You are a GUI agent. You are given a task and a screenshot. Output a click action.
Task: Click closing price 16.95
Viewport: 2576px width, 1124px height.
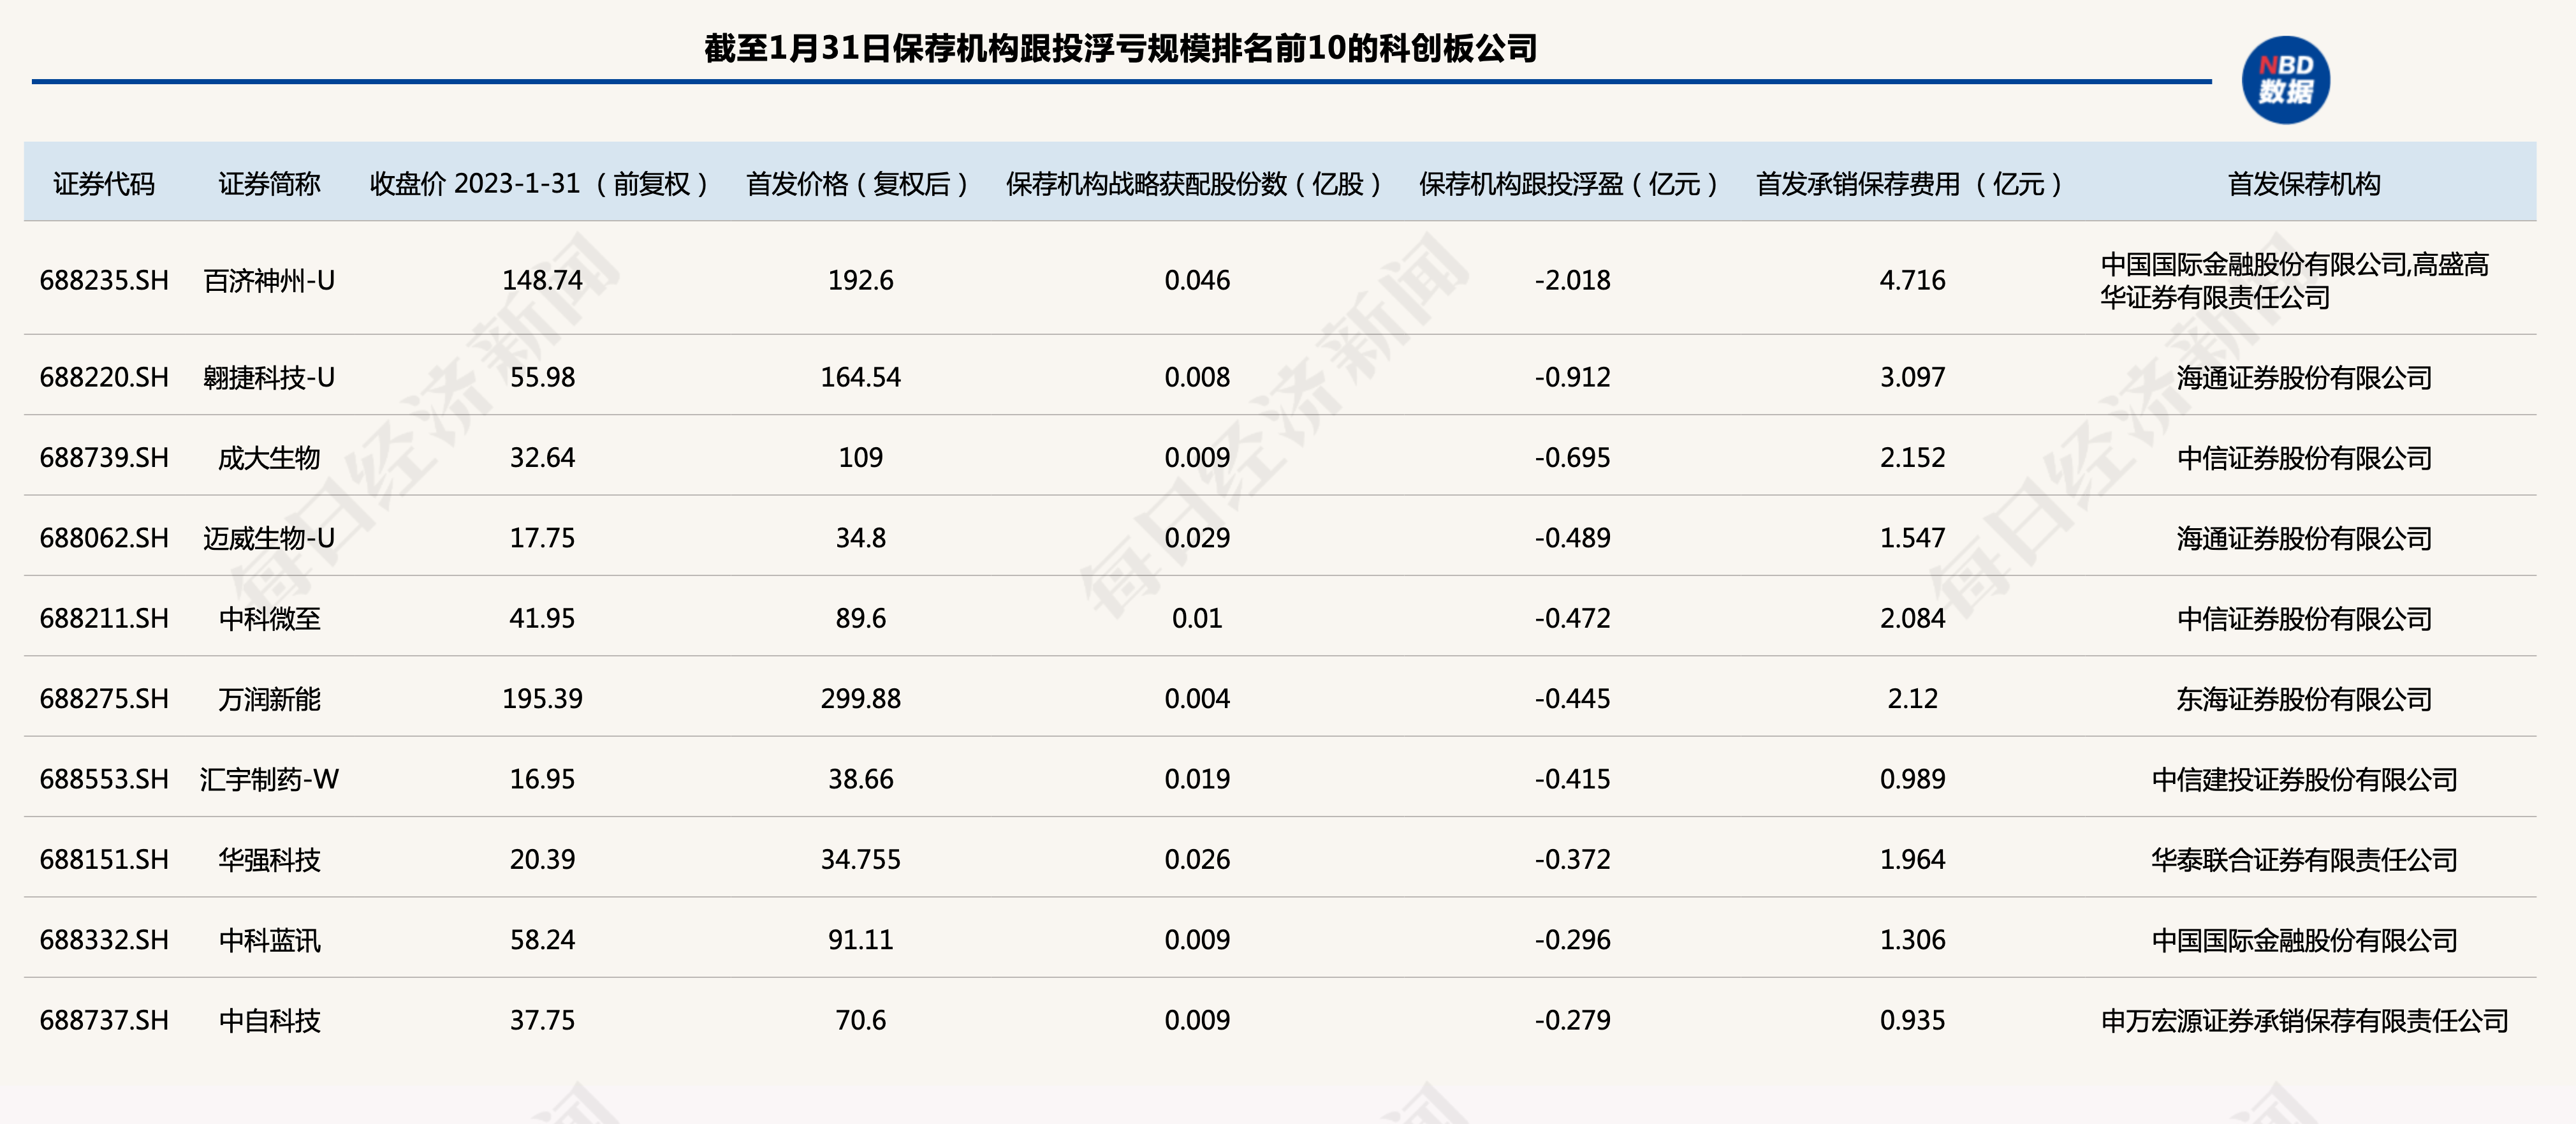(542, 780)
